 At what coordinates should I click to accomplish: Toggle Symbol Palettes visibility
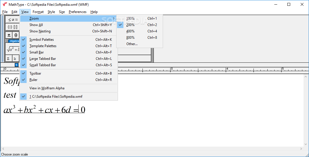click(x=69, y=40)
